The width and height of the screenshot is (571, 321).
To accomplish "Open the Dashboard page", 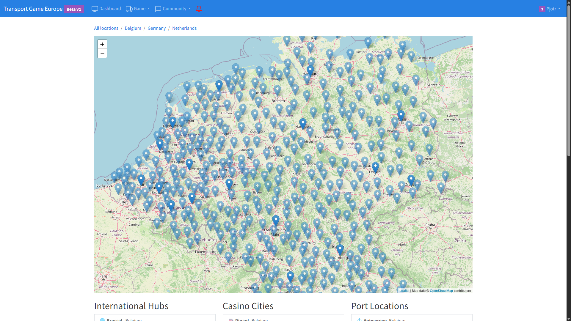I will [106, 9].
